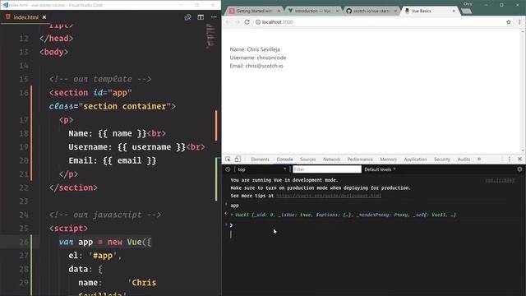Click the '</section>' closing tag in editor
Viewport: 526px width, 296px height.
73,187
